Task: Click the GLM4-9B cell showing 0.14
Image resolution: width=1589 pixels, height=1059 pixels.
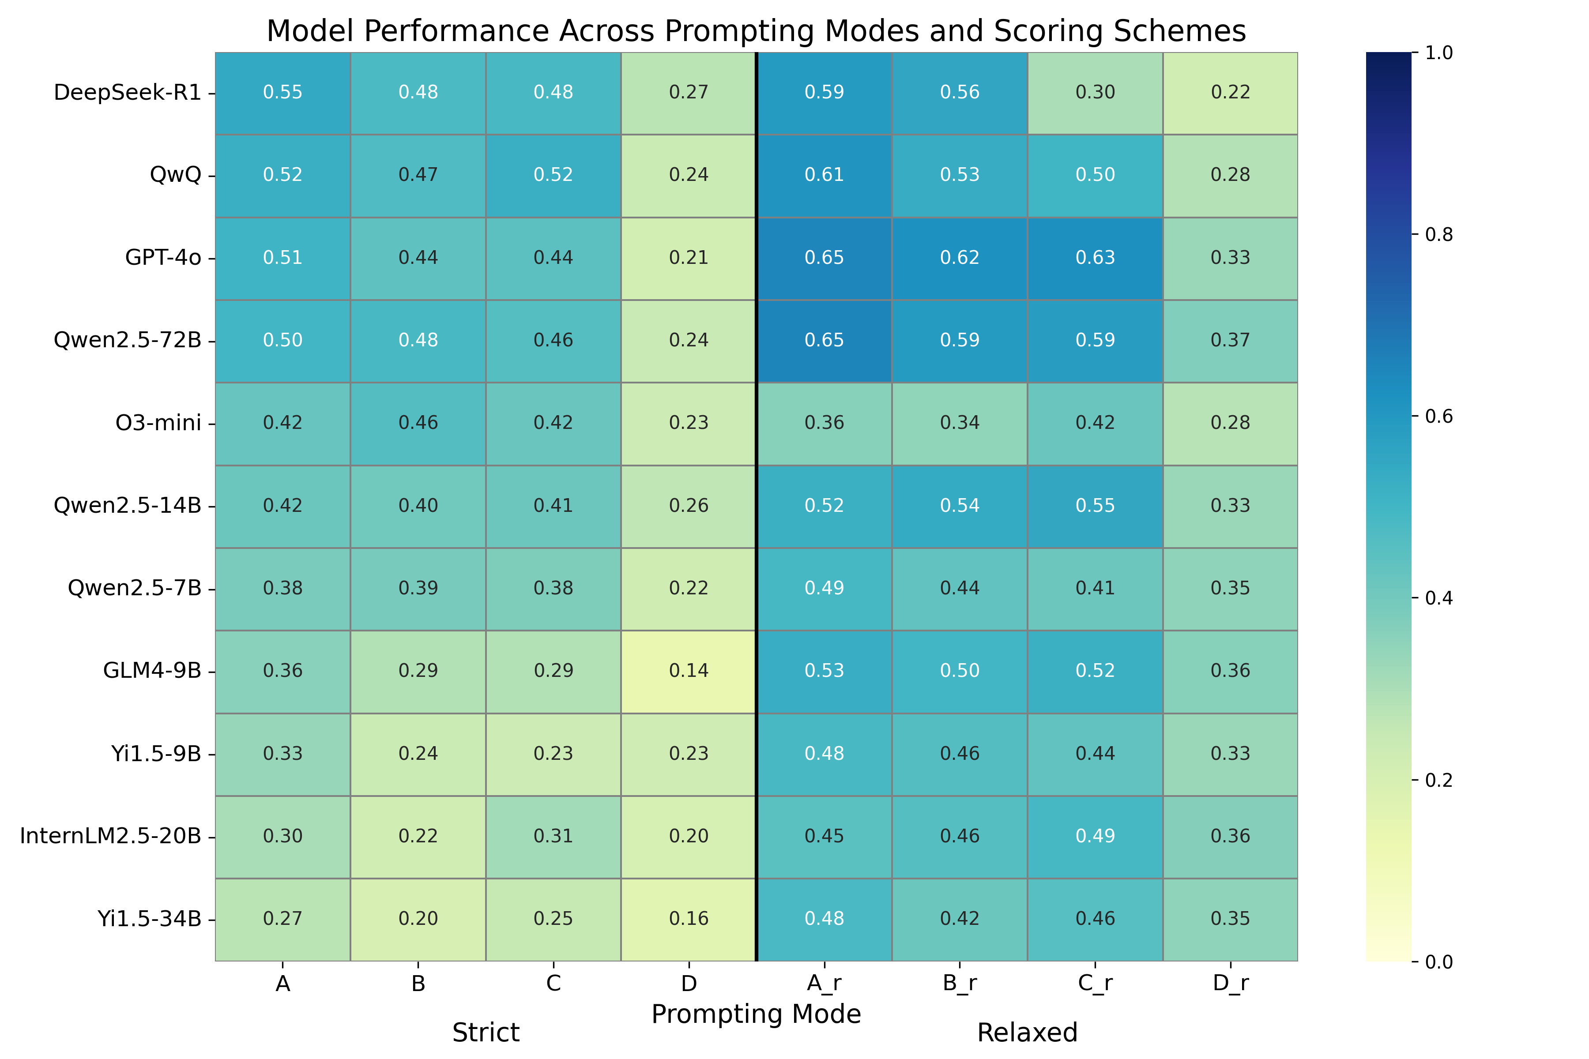Action: tap(689, 671)
